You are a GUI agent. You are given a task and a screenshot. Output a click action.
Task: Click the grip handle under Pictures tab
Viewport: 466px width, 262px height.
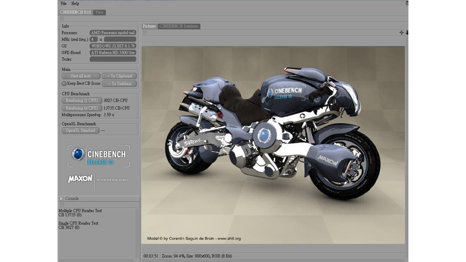tap(145, 33)
